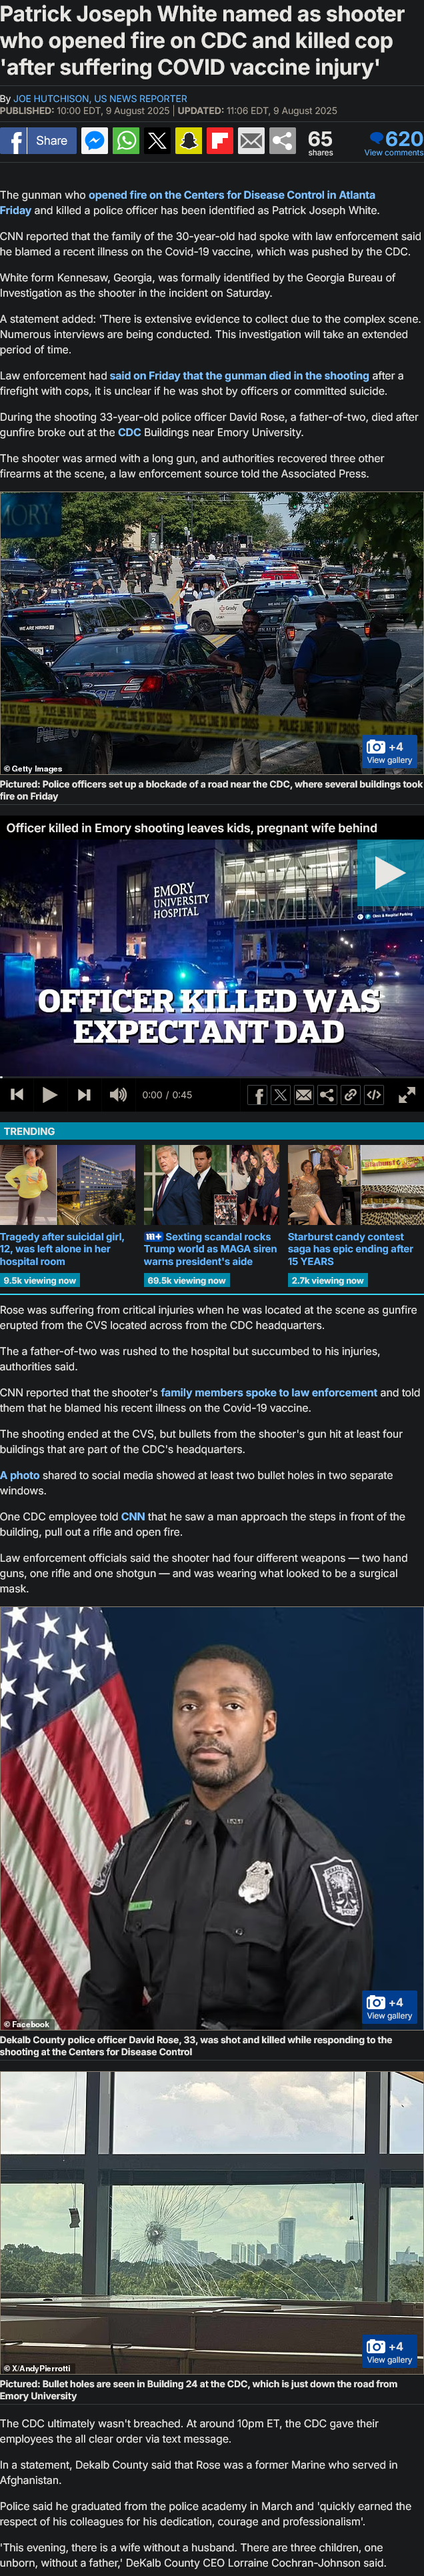Open trending Starburst candy contest story
This screenshot has width=424, height=2576.
tap(351, 1249)
